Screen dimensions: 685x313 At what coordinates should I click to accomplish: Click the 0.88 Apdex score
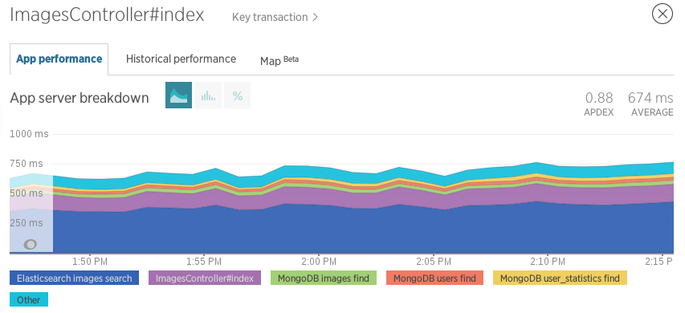coord(599,98)
